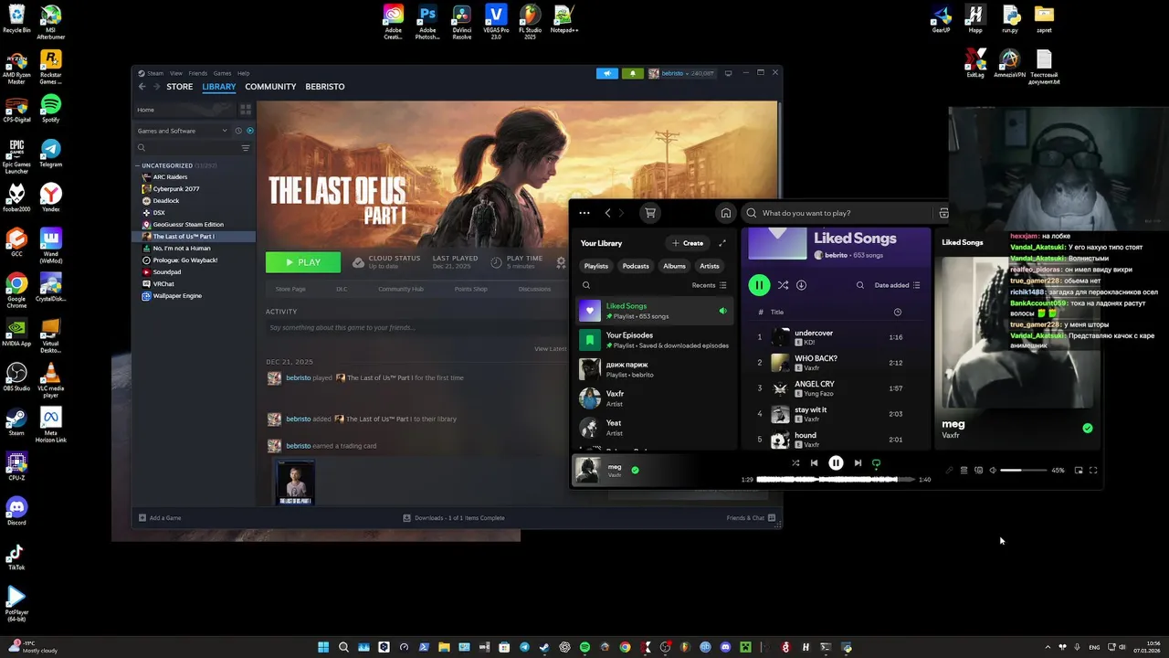Filter library by Albums chip

point(674,266)
